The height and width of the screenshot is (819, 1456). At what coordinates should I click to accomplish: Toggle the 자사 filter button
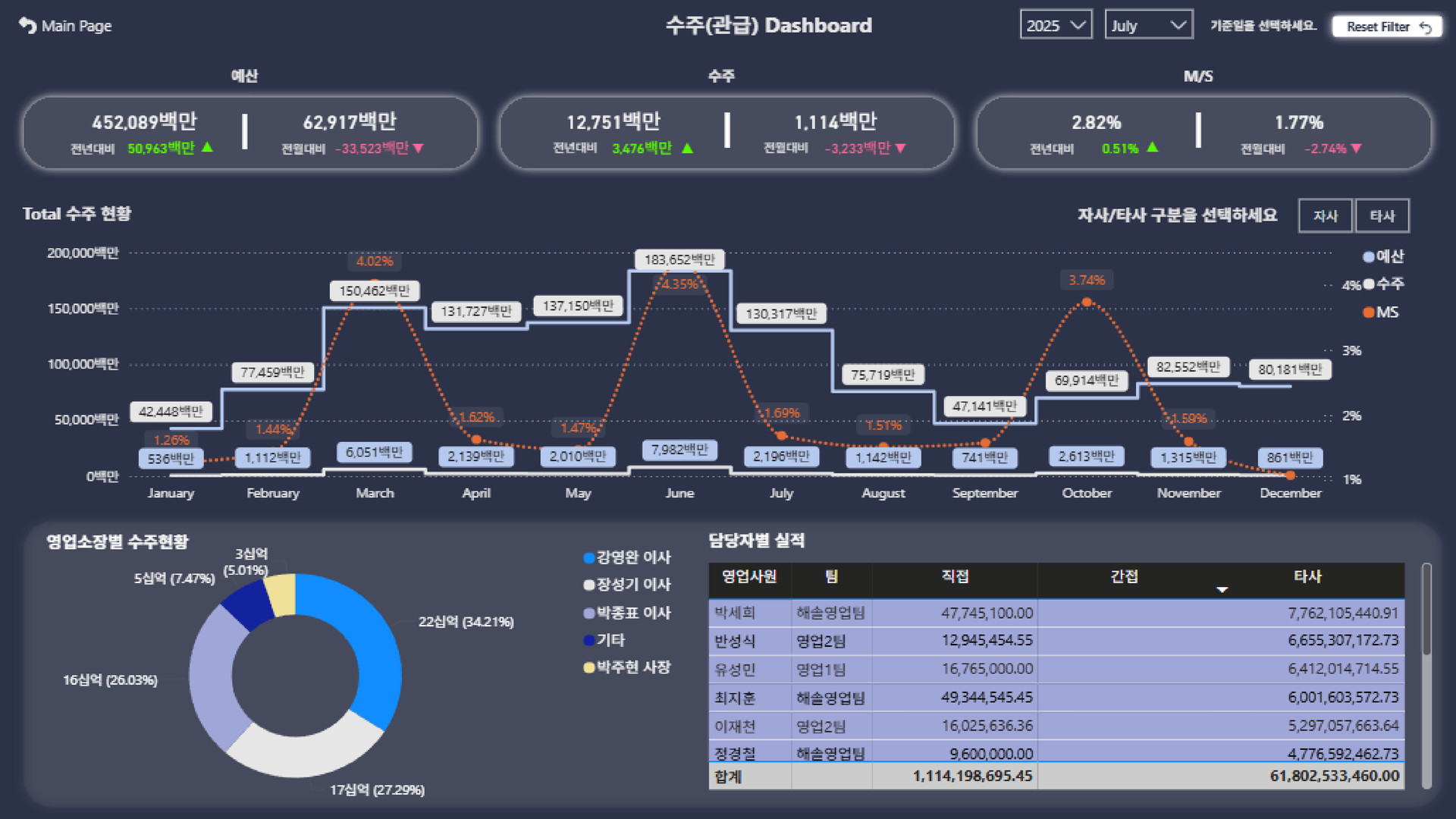point(1326,216)
